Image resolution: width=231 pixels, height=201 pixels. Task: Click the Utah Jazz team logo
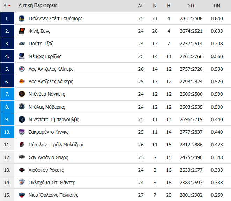pos(22,44)
